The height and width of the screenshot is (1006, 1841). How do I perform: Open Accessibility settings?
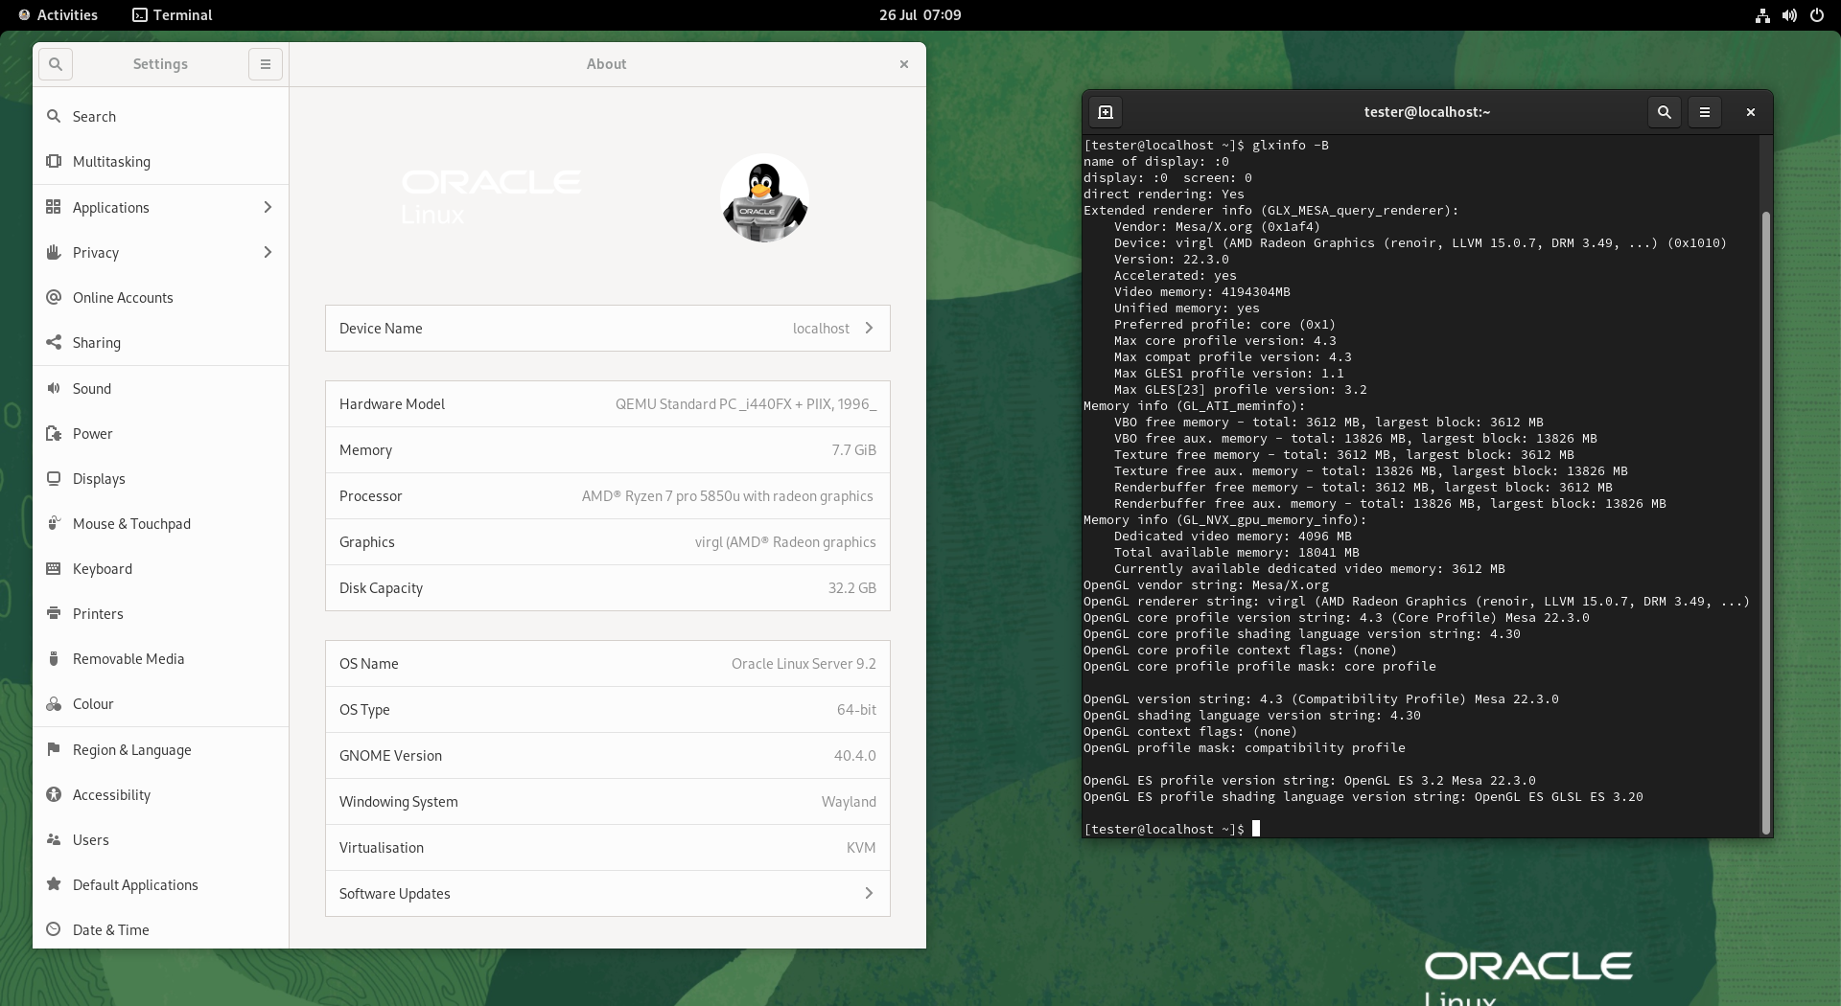pyautogui.click(x=160, y=795)
